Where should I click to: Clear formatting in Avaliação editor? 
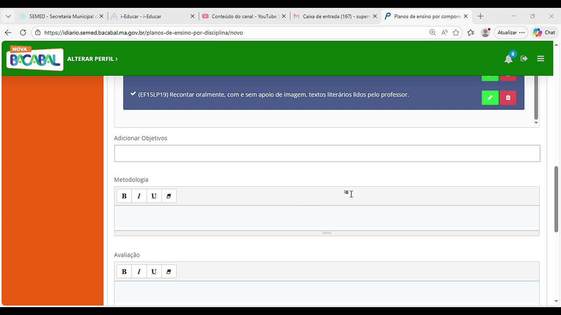click(169, 272)
